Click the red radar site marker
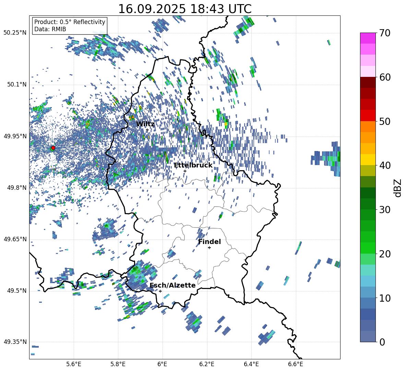This screenshot has height=371, width=406. tap(53, 148)
